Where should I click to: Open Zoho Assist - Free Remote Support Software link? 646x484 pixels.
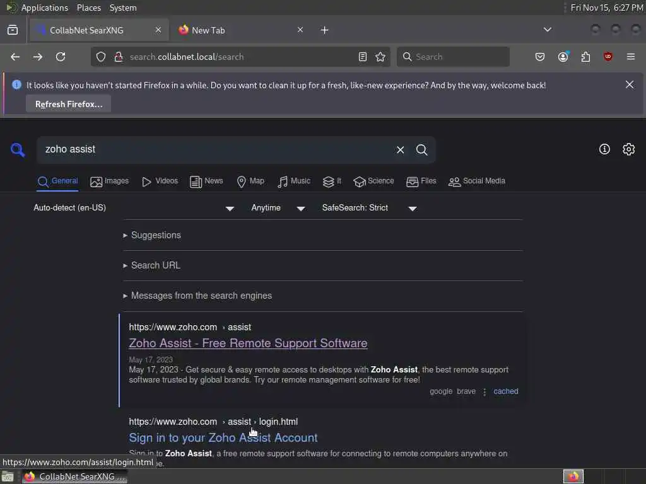coord(248,343)
